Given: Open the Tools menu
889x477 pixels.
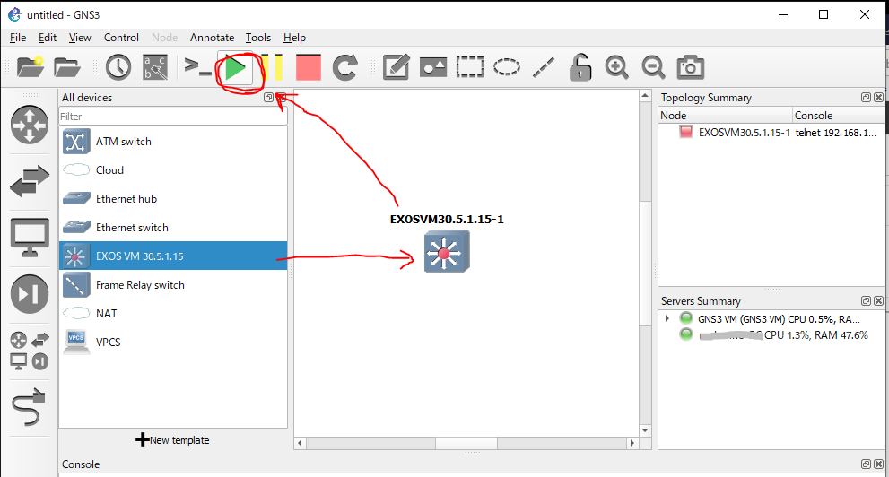Looking at the screenshot, I should [258, 38].
